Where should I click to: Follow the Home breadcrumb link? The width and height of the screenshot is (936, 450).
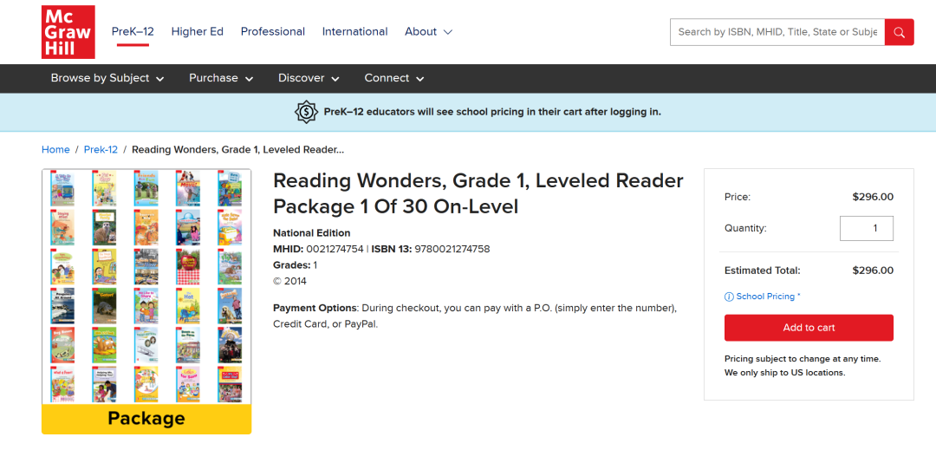(x=55, y=149)
